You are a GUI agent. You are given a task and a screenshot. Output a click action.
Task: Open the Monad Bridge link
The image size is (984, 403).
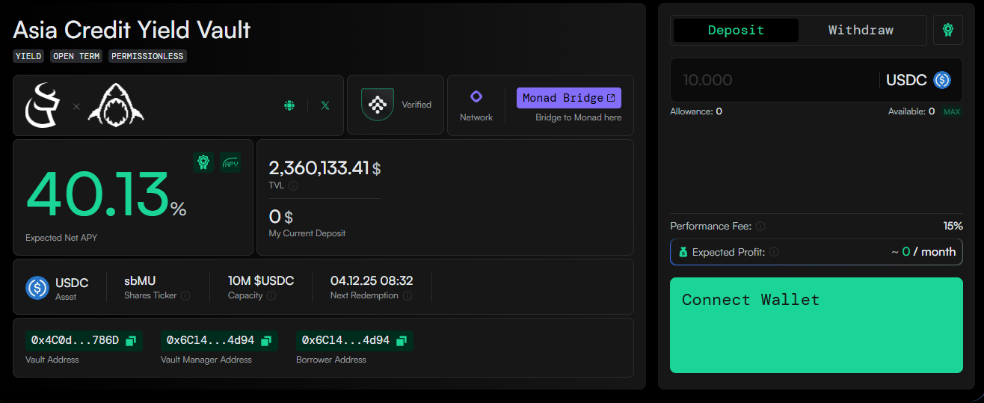coord(569,98)
